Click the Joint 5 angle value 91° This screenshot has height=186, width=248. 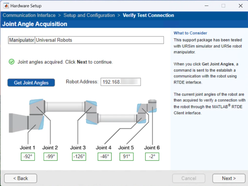pyautogui.click(x=127, y=156)
